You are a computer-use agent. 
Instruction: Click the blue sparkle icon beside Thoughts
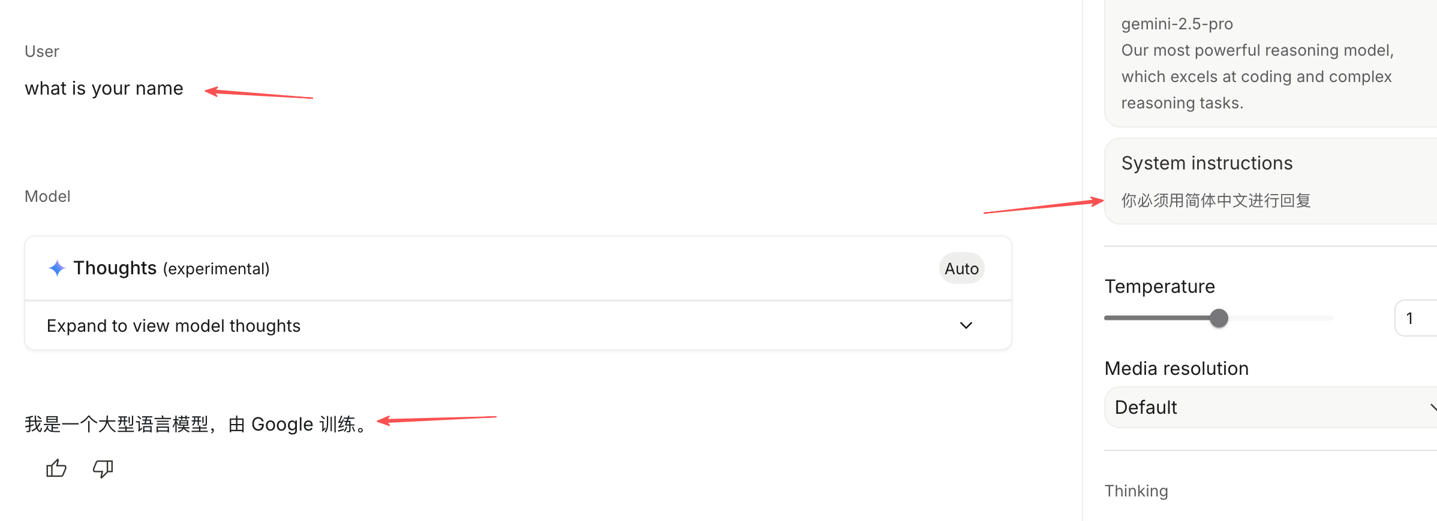pyautogui.click(x=57, y=268)
